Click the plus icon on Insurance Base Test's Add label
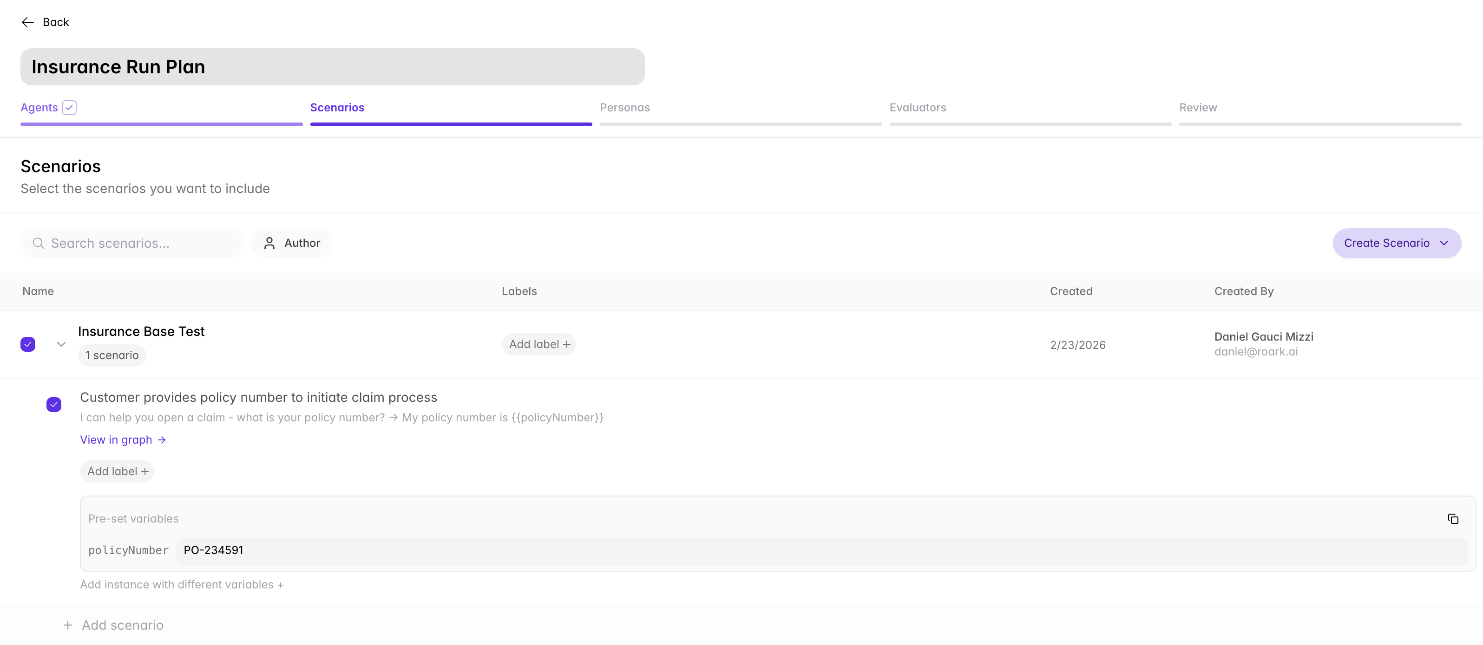This screenshot has height=645, width=1483. point(566,344)
